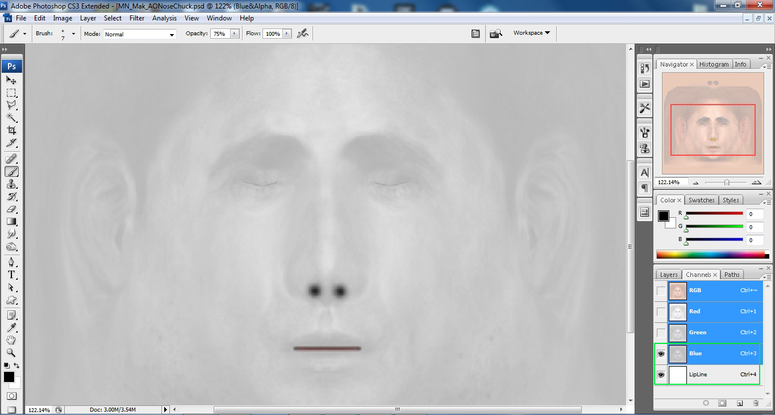Screen dimensions: 775x415
Task: Select the Move tool
Action: (11, 80)
